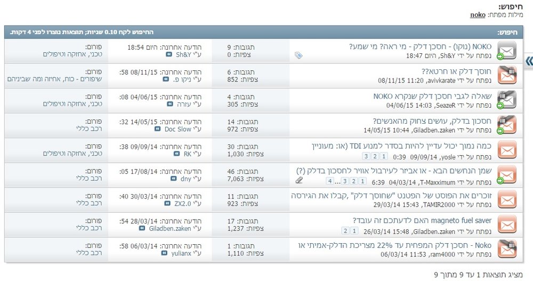Go to last post arrow next to yulianx
Screen dimensions: 533x281
pyautogui.click(x=164, y=253)
